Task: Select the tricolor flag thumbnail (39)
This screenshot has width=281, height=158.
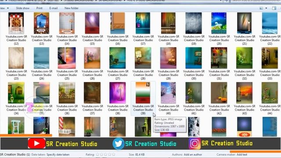Action: (143, 93)
